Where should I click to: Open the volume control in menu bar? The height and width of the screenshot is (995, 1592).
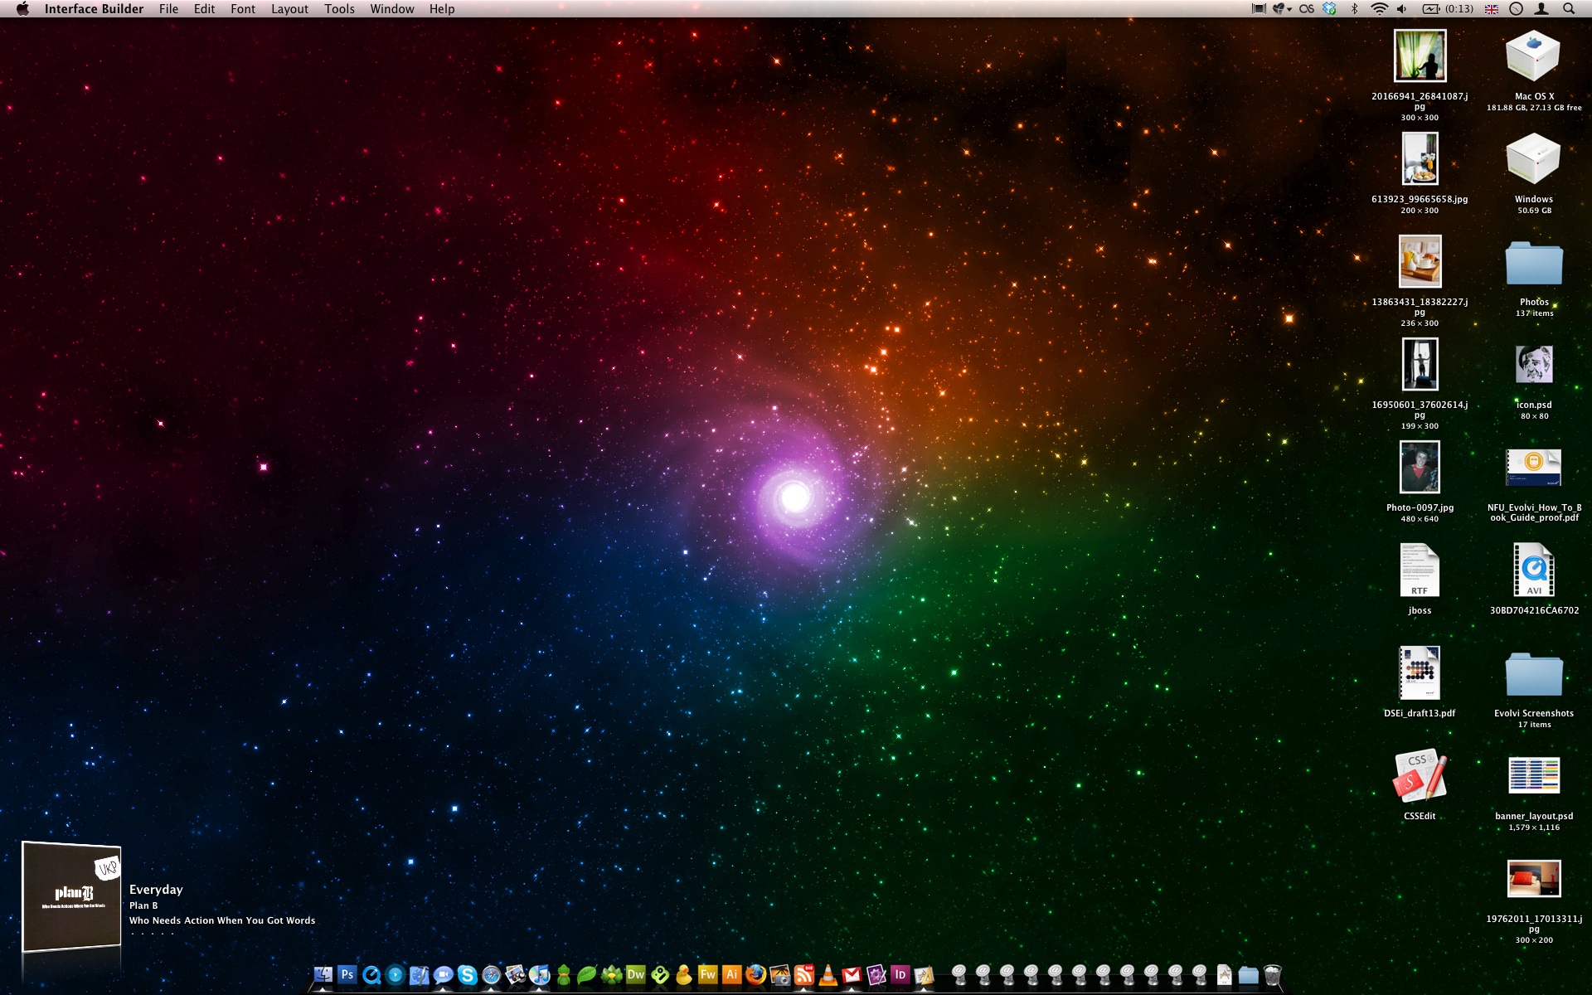[1402, 9]
